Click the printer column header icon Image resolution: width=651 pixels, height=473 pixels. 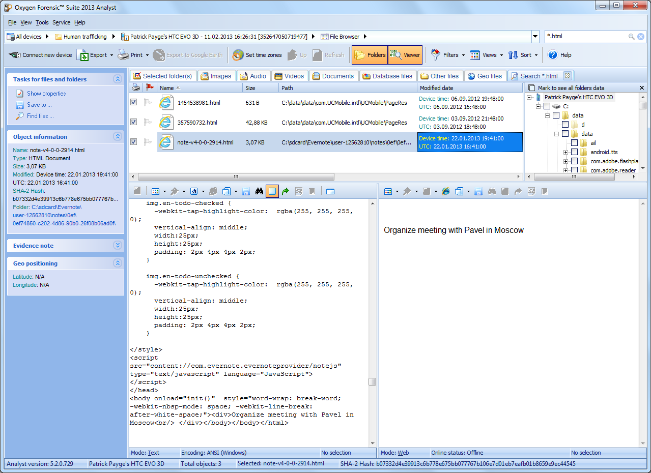(x=136, y=87)
